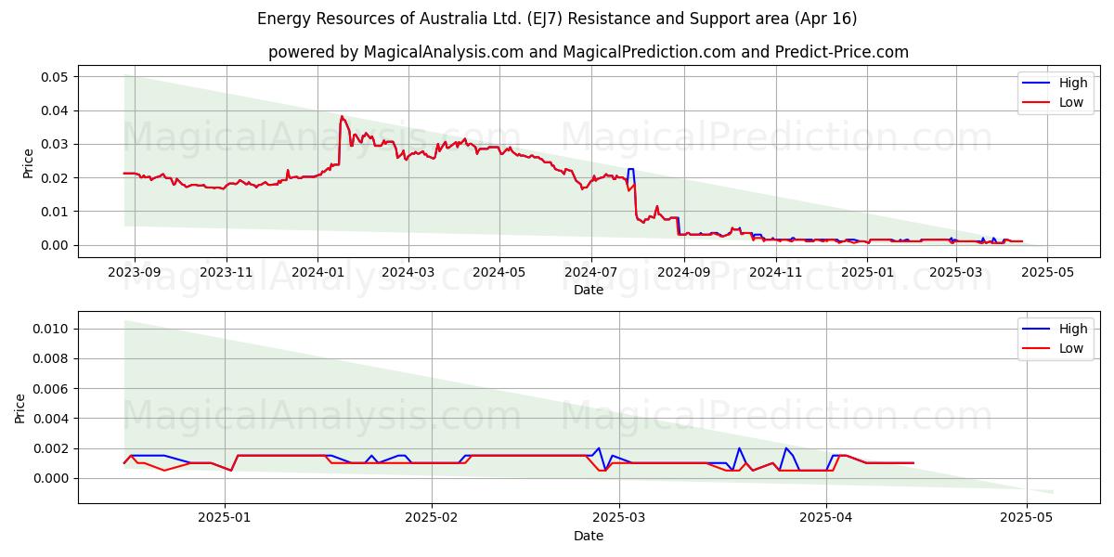Click the top chart '2023-11' date label
This screenshot has height=557, width=1114.
point(227,272)
